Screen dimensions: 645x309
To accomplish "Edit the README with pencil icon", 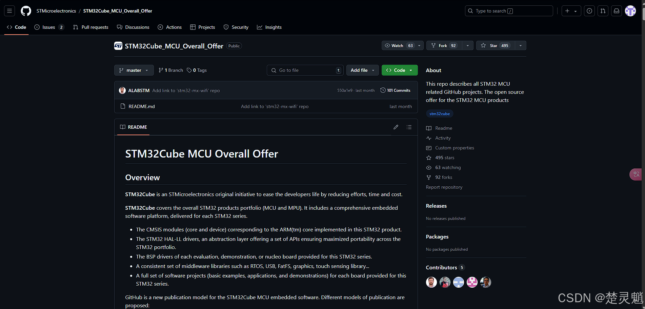I will pyautogui.click(x=396, y=127).
